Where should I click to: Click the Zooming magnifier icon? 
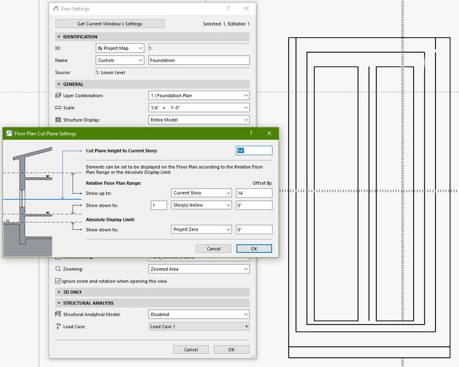(58, 269)
